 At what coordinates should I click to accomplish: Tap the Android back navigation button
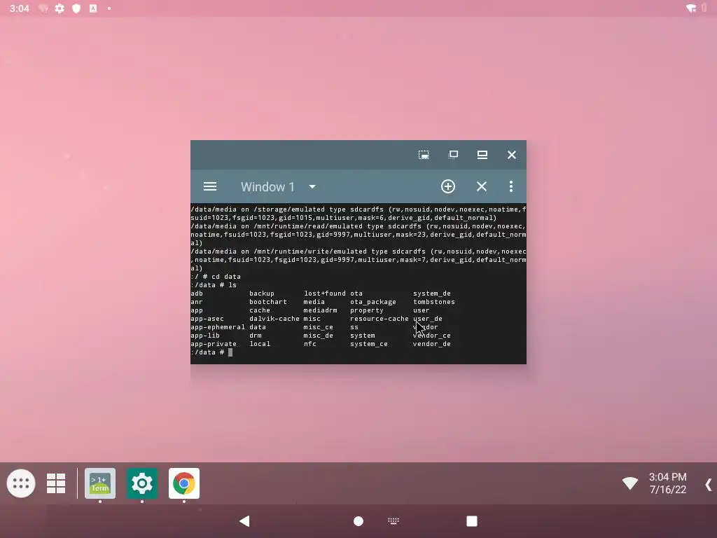click(x=244, y=520)
